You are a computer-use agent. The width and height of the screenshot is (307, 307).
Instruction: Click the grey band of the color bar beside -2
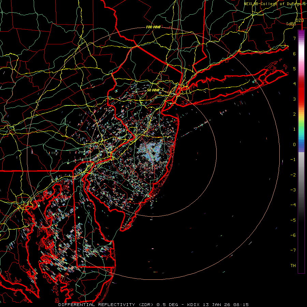click(x=301, y=175)
